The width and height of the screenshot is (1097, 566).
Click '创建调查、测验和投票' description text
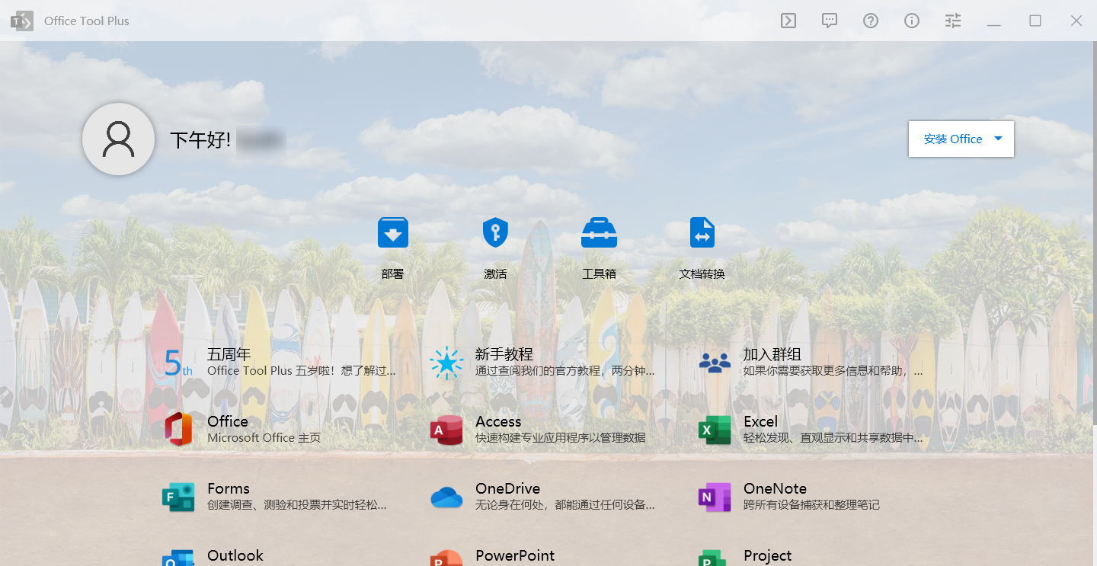tap(297, 505)
